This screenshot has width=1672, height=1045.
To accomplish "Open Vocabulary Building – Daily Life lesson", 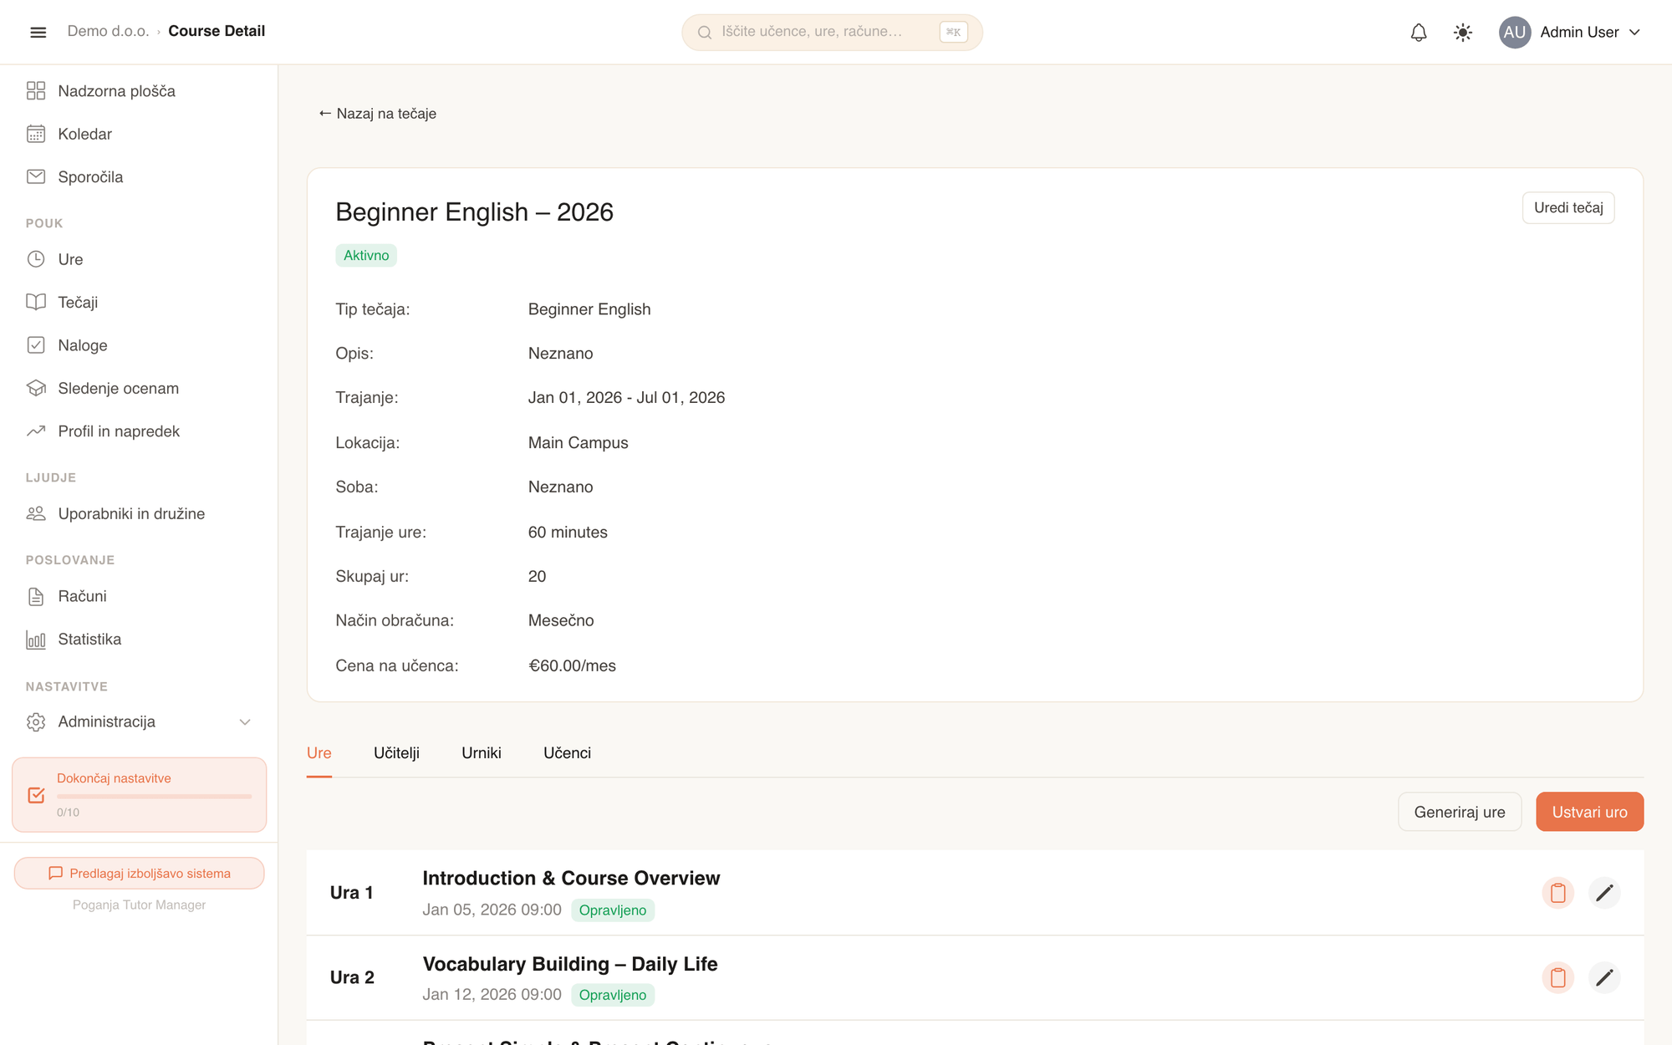I will 570,964.
